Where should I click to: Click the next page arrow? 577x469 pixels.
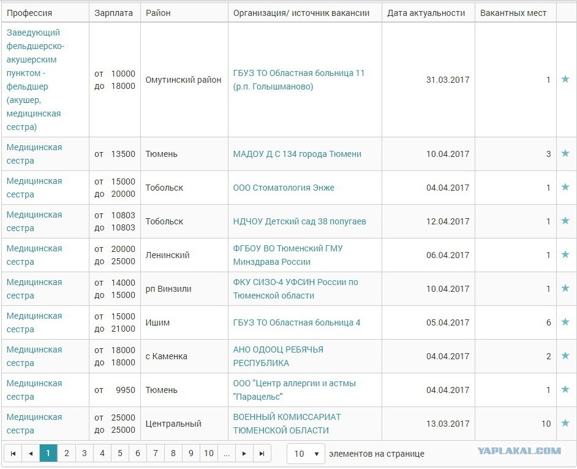pos(244,453)
